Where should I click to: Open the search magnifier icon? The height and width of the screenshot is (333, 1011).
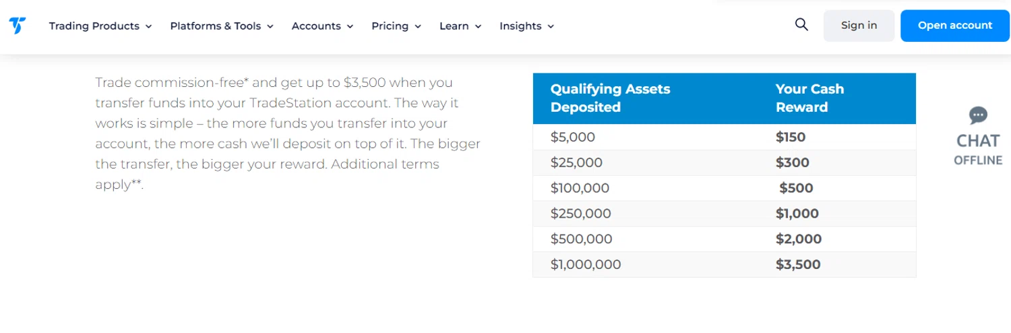coord(801,26)
